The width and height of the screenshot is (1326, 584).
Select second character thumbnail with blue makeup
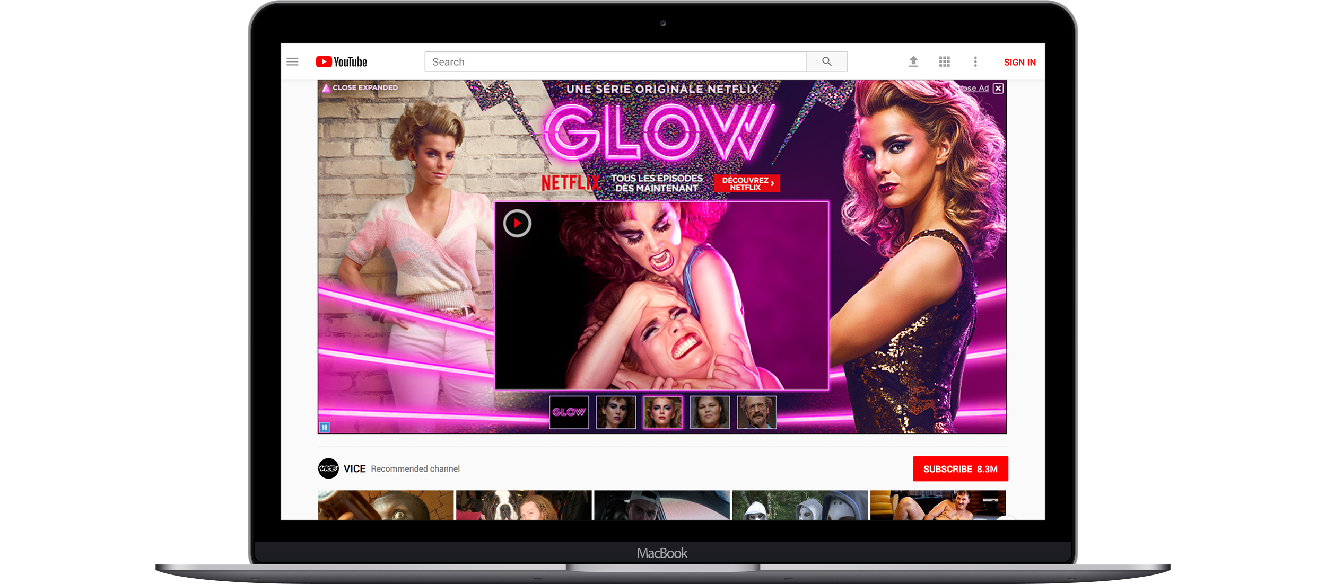tap(616, 412)
